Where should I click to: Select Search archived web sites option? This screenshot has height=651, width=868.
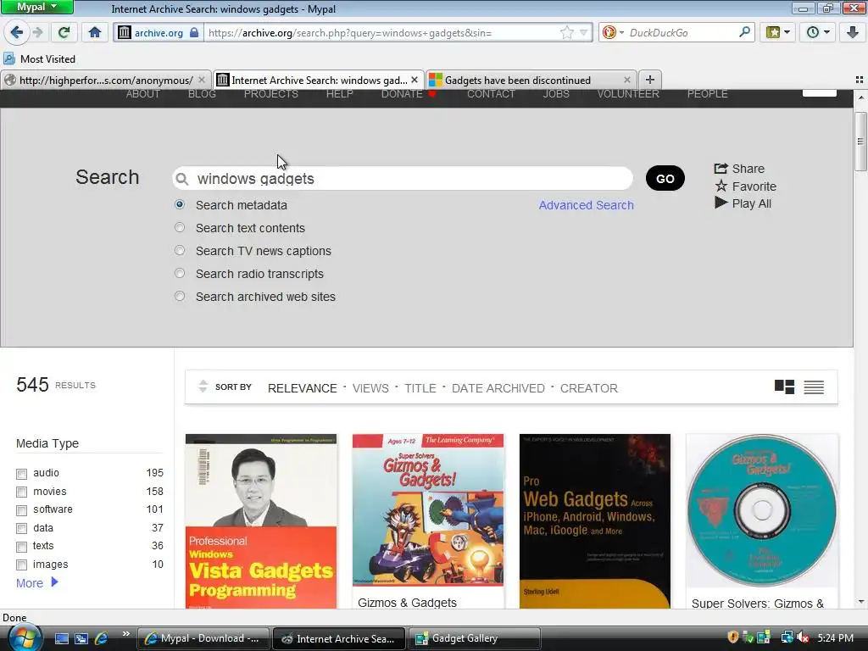coord(180,296)
